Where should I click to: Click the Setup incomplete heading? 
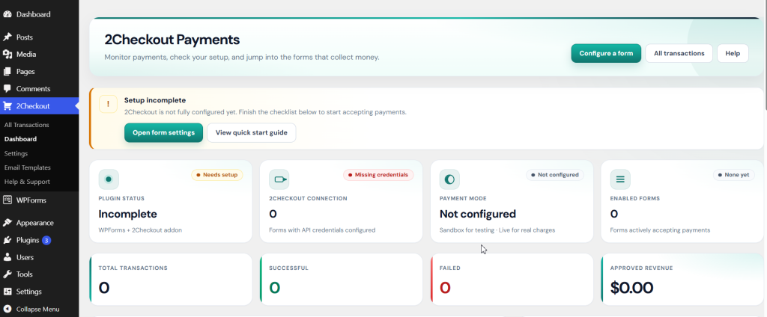[155, 100]
